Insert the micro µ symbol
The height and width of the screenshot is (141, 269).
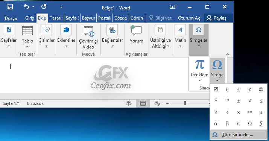[x=261, y=112]
